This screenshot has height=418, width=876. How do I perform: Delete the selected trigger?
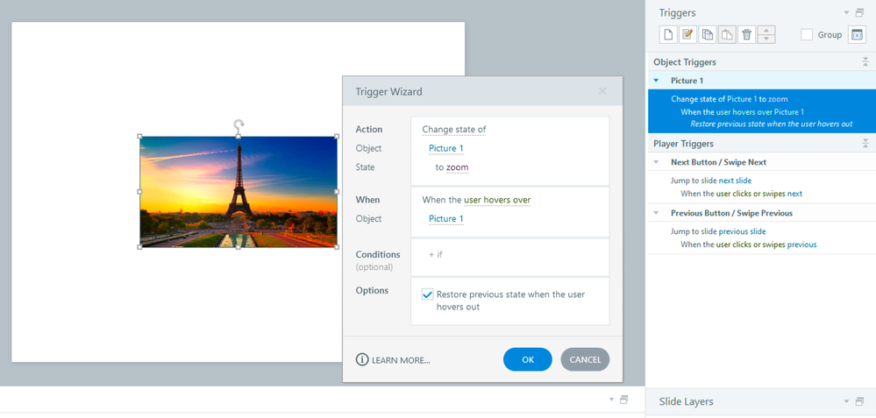[746, 35]
